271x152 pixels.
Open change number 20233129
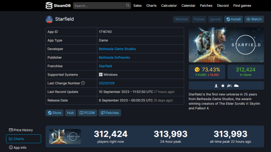106,83
